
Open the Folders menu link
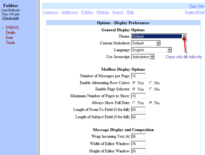[x=87, y=12]
